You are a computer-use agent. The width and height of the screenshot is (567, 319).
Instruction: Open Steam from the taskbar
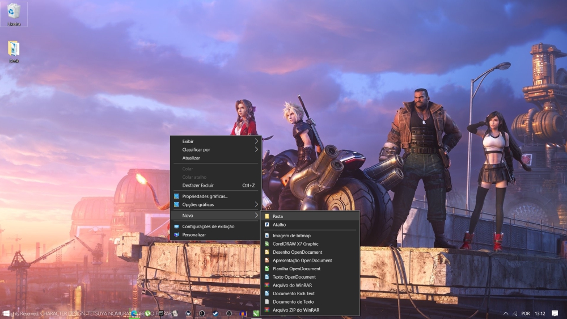click(215, 313)
